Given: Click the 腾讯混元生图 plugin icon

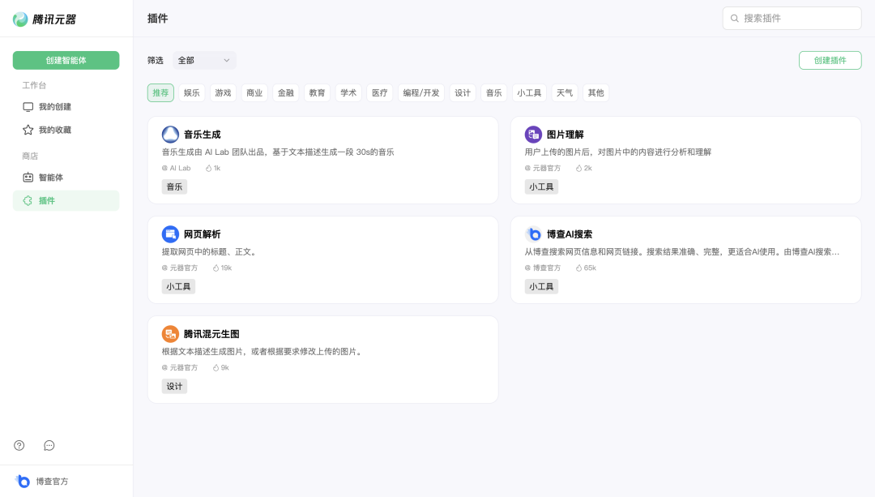Looking at the screenshot, I should [170, 334].
